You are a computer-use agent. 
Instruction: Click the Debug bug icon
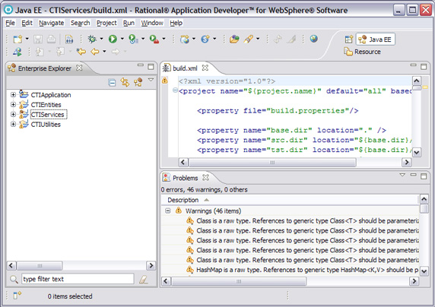tap(92, 39)
